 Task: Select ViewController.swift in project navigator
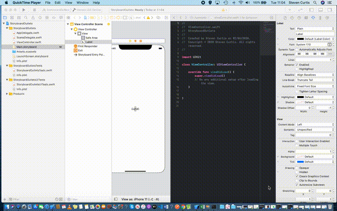pyautogui.click(x=29, y=42)
